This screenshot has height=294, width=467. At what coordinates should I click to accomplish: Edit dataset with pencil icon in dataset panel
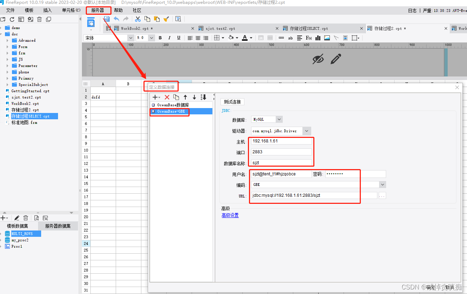(x=17, y=218)
